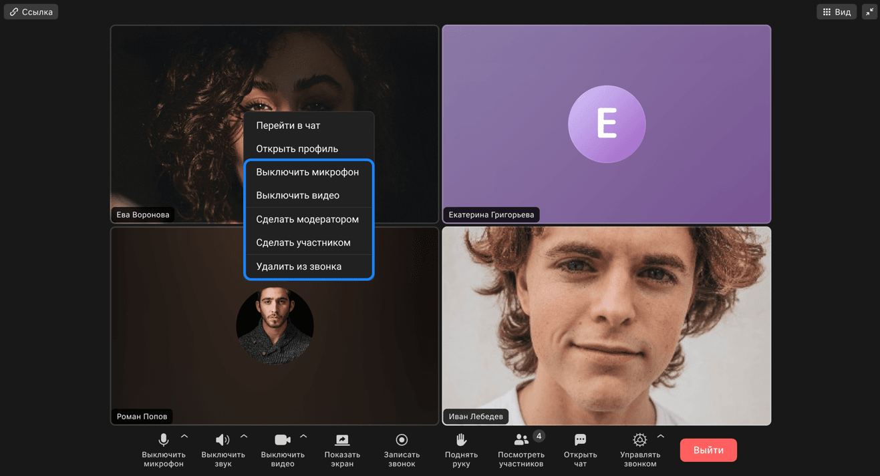Leave the call with the Выйти button

coord(708,450)
